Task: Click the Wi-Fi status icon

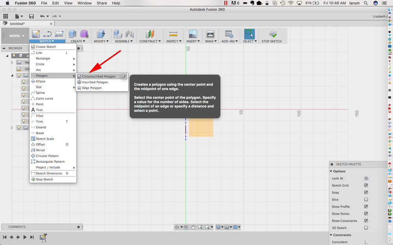Action: pyautogui.click(x=291, y=3)
